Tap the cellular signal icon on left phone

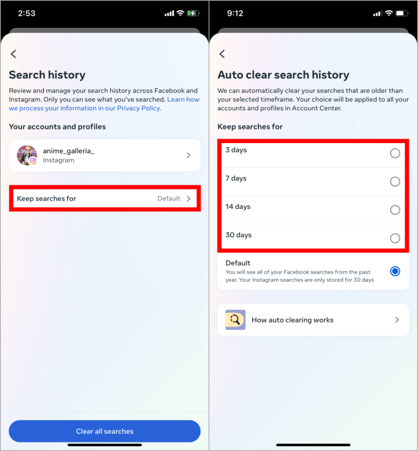pos(169,13)
